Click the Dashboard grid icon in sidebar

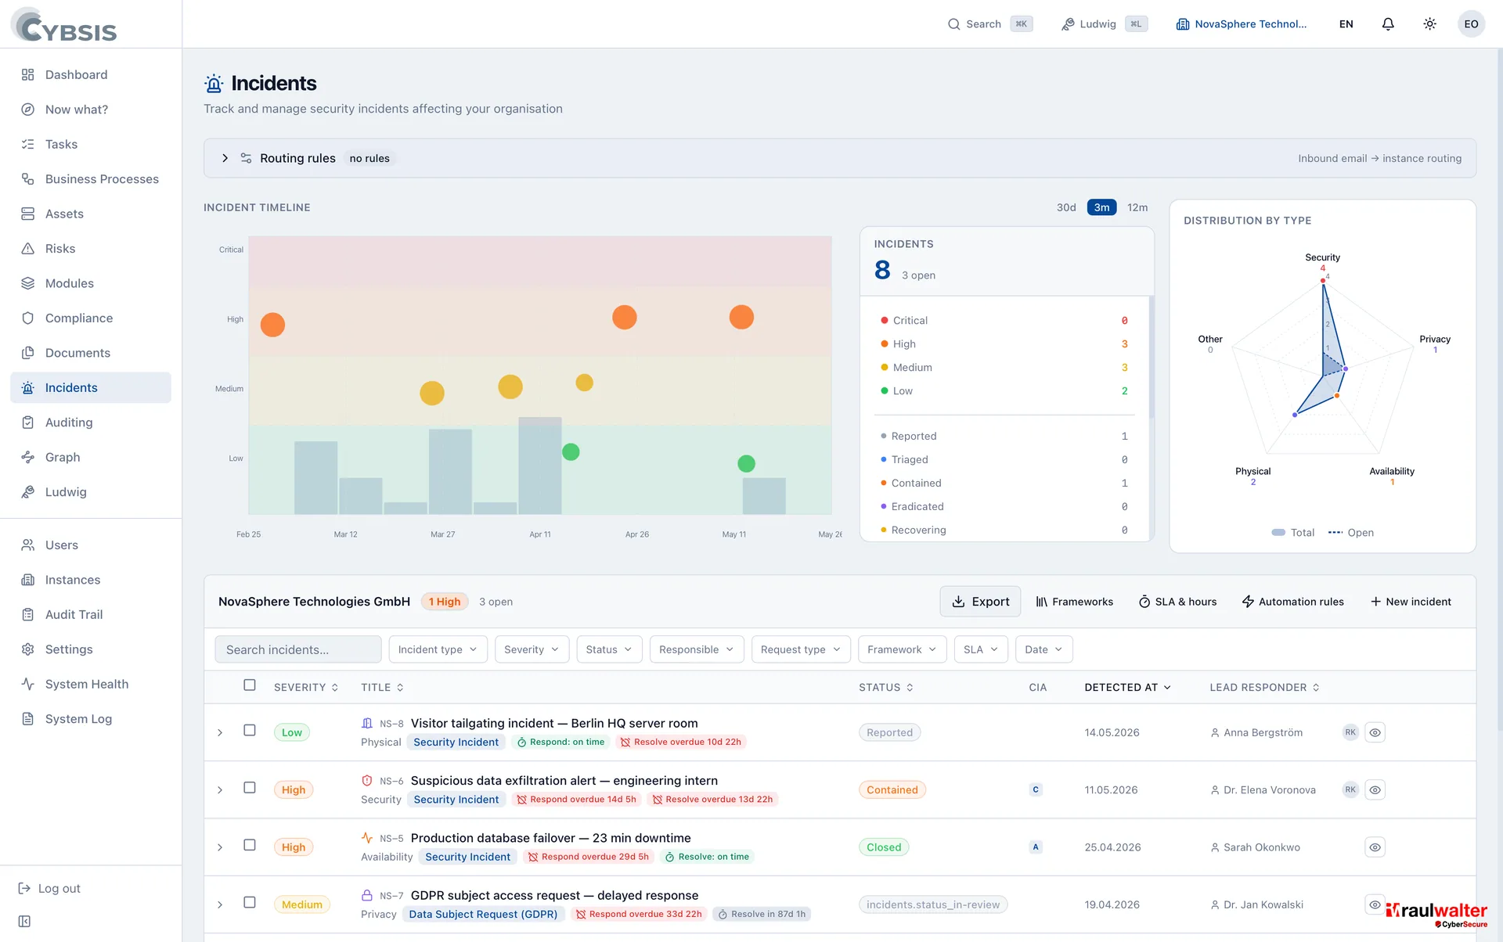tap(28, 75)
